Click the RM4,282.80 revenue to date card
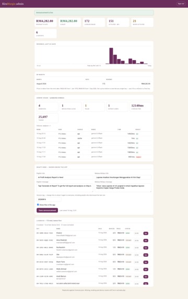Image resolution: width=188 pixels, height=299 pixels. pyautogui.click(x=45, y=22)
